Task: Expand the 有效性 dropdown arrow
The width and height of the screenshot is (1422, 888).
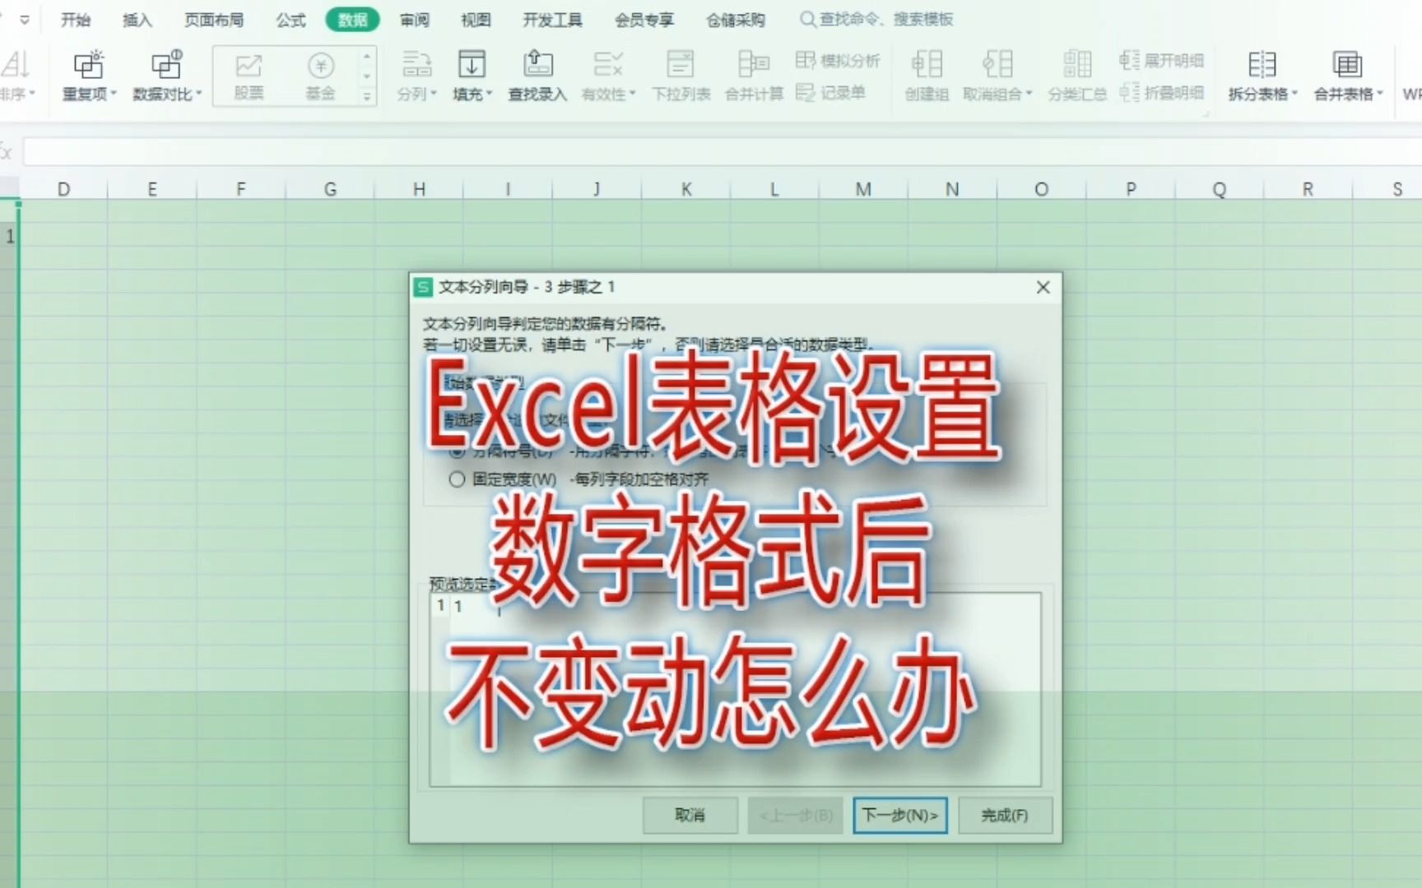Action: (x=632, y=95)
